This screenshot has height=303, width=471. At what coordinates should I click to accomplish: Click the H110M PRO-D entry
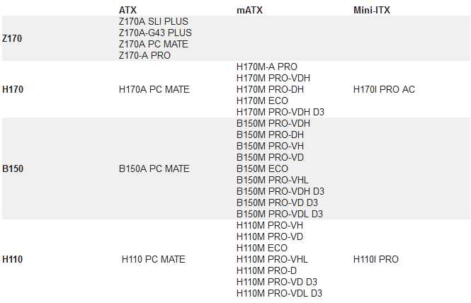click(268, 270)
